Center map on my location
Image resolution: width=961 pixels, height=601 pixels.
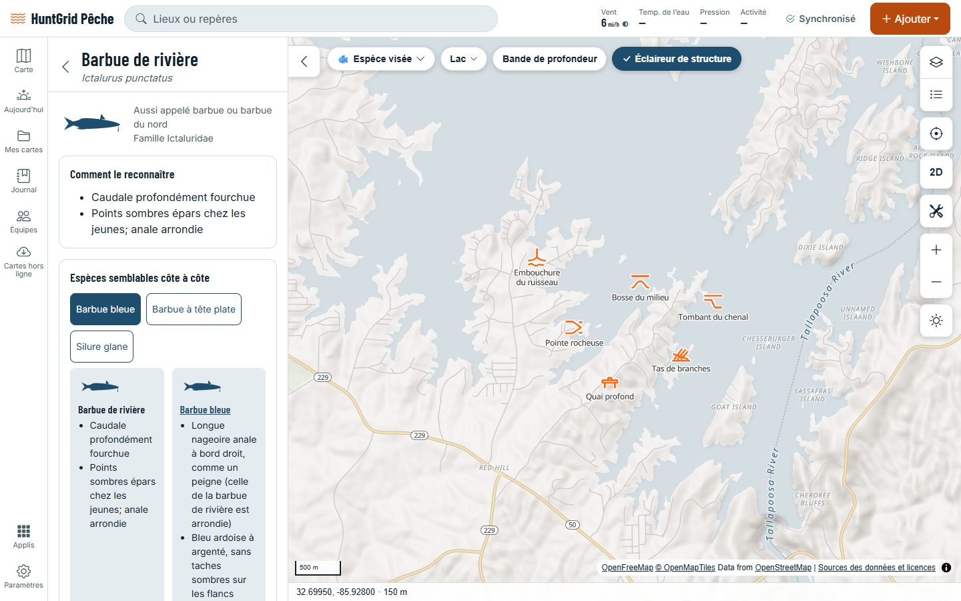936,134
